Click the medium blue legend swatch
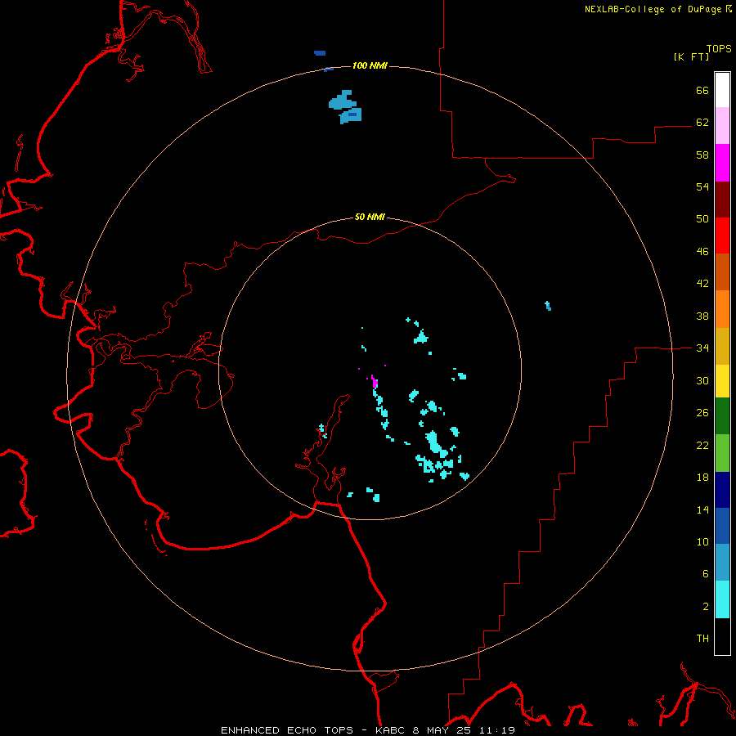The height and width of the screenshot is (736, 736). click(722, 526)
